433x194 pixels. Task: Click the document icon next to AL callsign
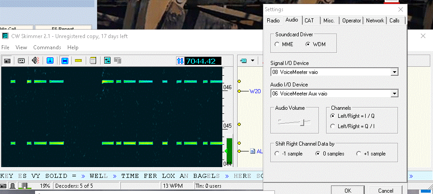coord(252,151)
